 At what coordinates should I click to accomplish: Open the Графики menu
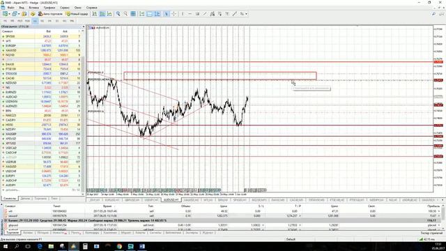pos(49,8)
